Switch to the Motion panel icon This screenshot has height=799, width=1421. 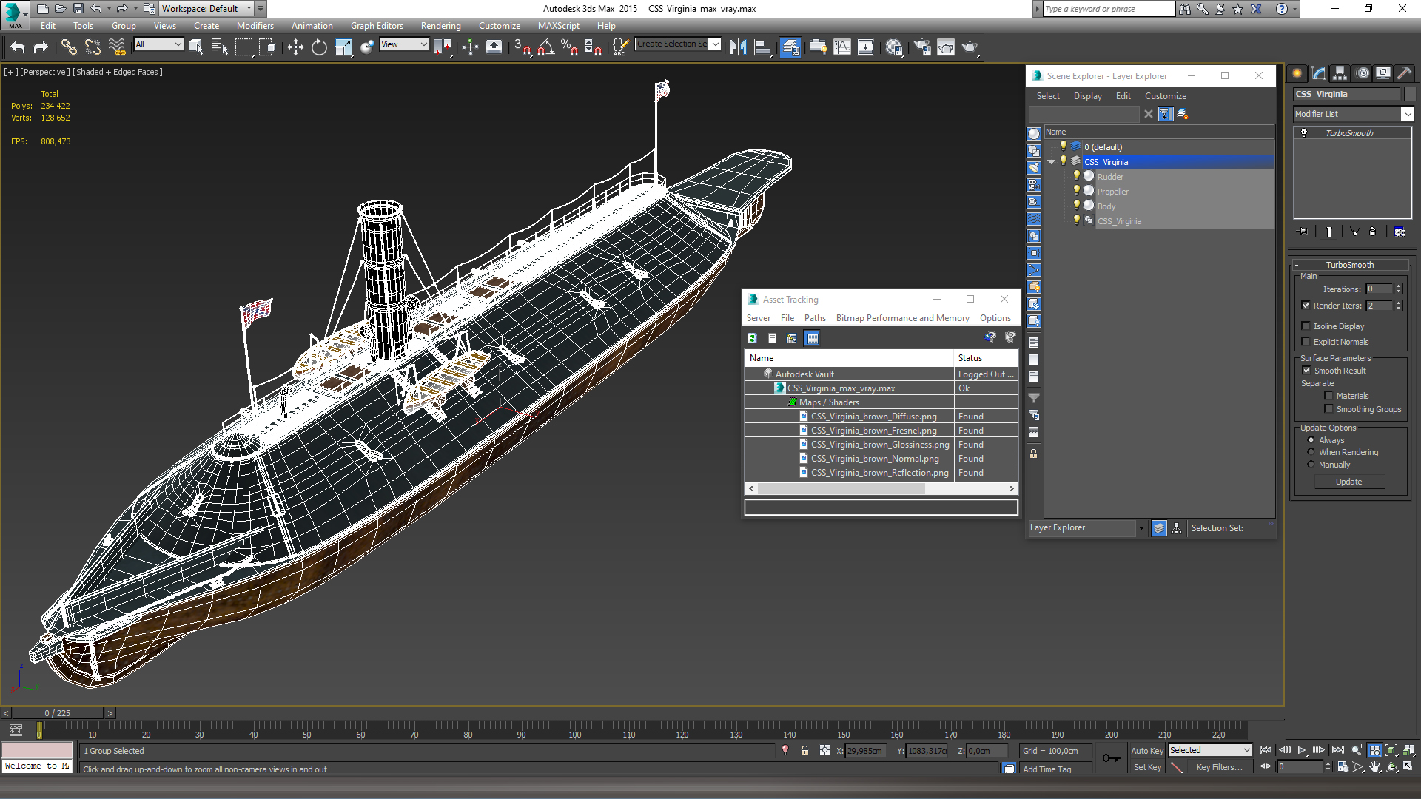(1363, 73)
